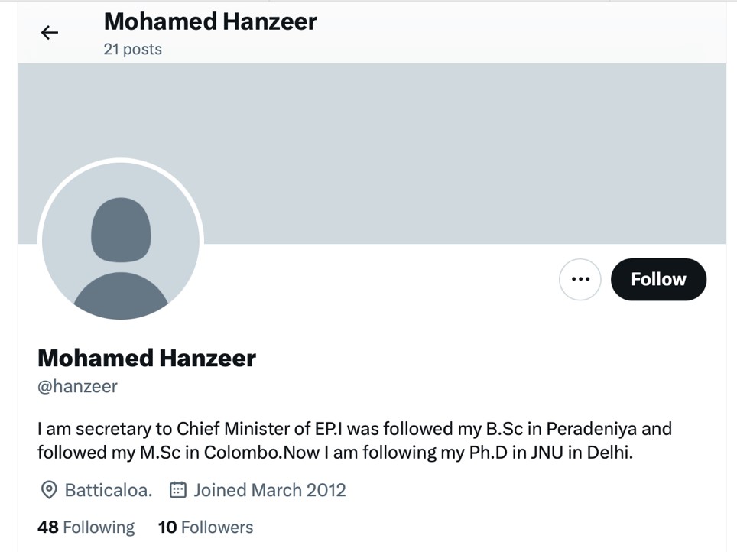This screenshot has width=737, height=552.
Task: Open the three-dot more options menu
Action: point(580,279)
